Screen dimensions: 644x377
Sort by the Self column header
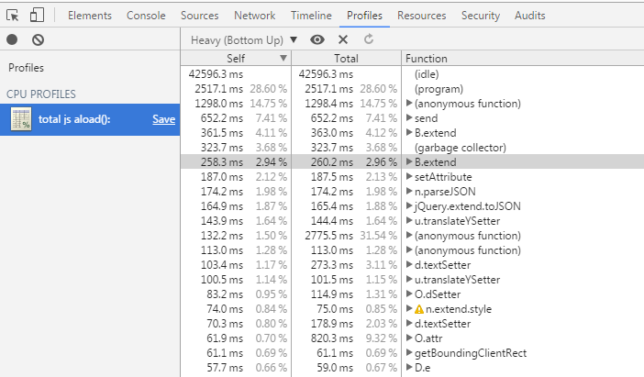click(236, 59)
